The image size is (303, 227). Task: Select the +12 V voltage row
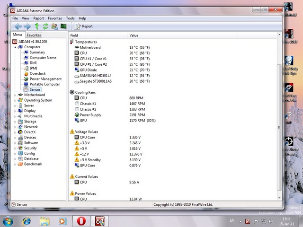(x=108, y=154)
